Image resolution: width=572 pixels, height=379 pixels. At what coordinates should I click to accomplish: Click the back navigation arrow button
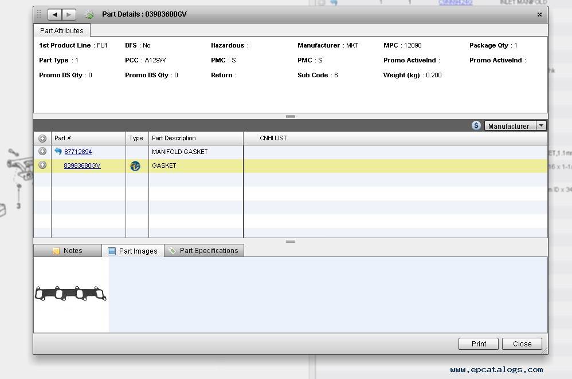(x=55, y=14)
